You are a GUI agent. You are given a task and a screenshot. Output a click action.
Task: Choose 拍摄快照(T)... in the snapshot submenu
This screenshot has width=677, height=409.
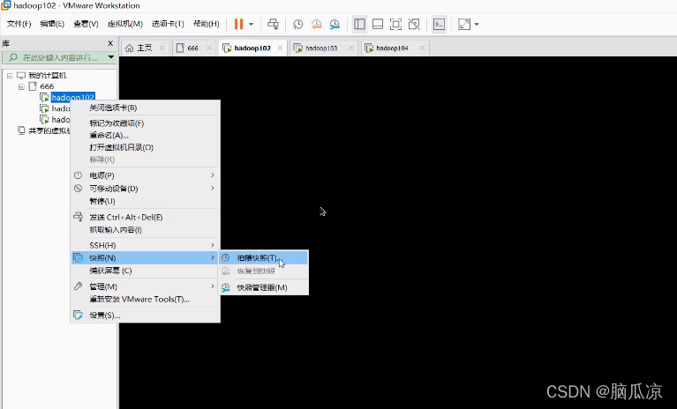click(x=264, y=257)
